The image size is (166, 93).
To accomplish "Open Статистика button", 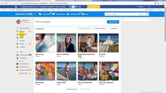I will point(114,28).
